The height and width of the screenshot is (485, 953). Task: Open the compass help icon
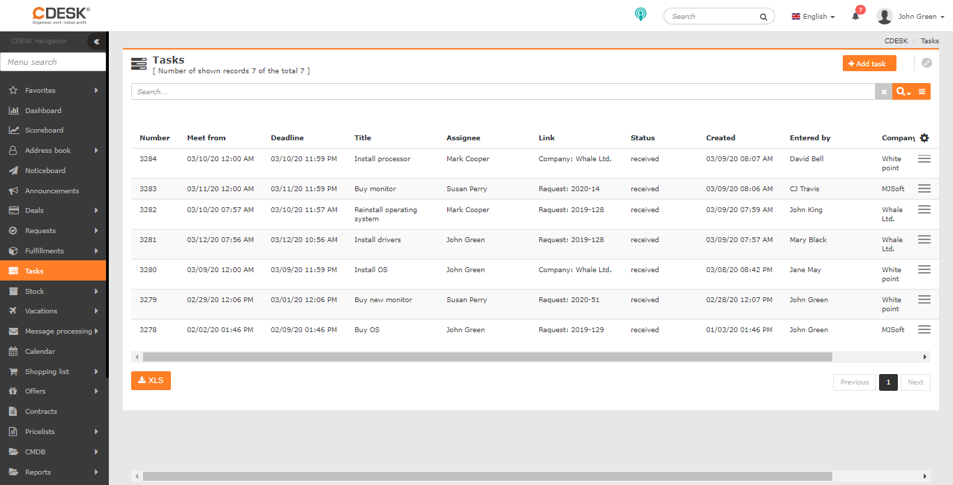coord(926,63)
